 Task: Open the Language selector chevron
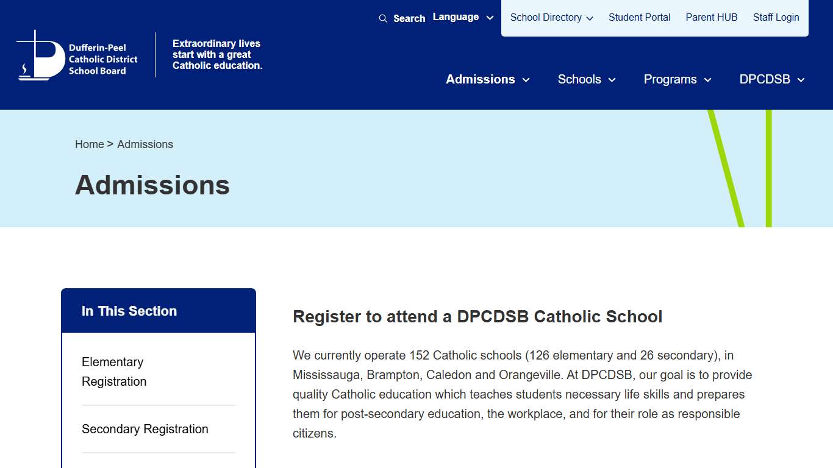coord(490,17)
